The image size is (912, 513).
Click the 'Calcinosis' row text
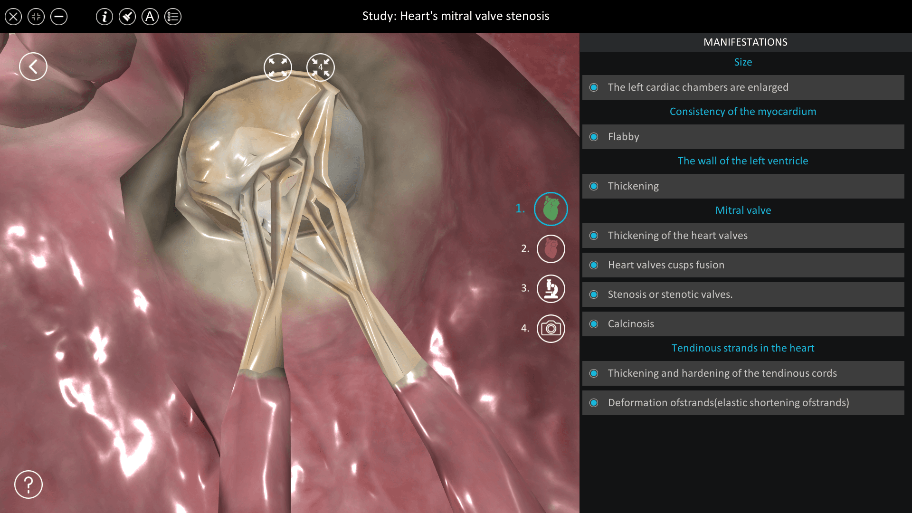pos(631,324)
